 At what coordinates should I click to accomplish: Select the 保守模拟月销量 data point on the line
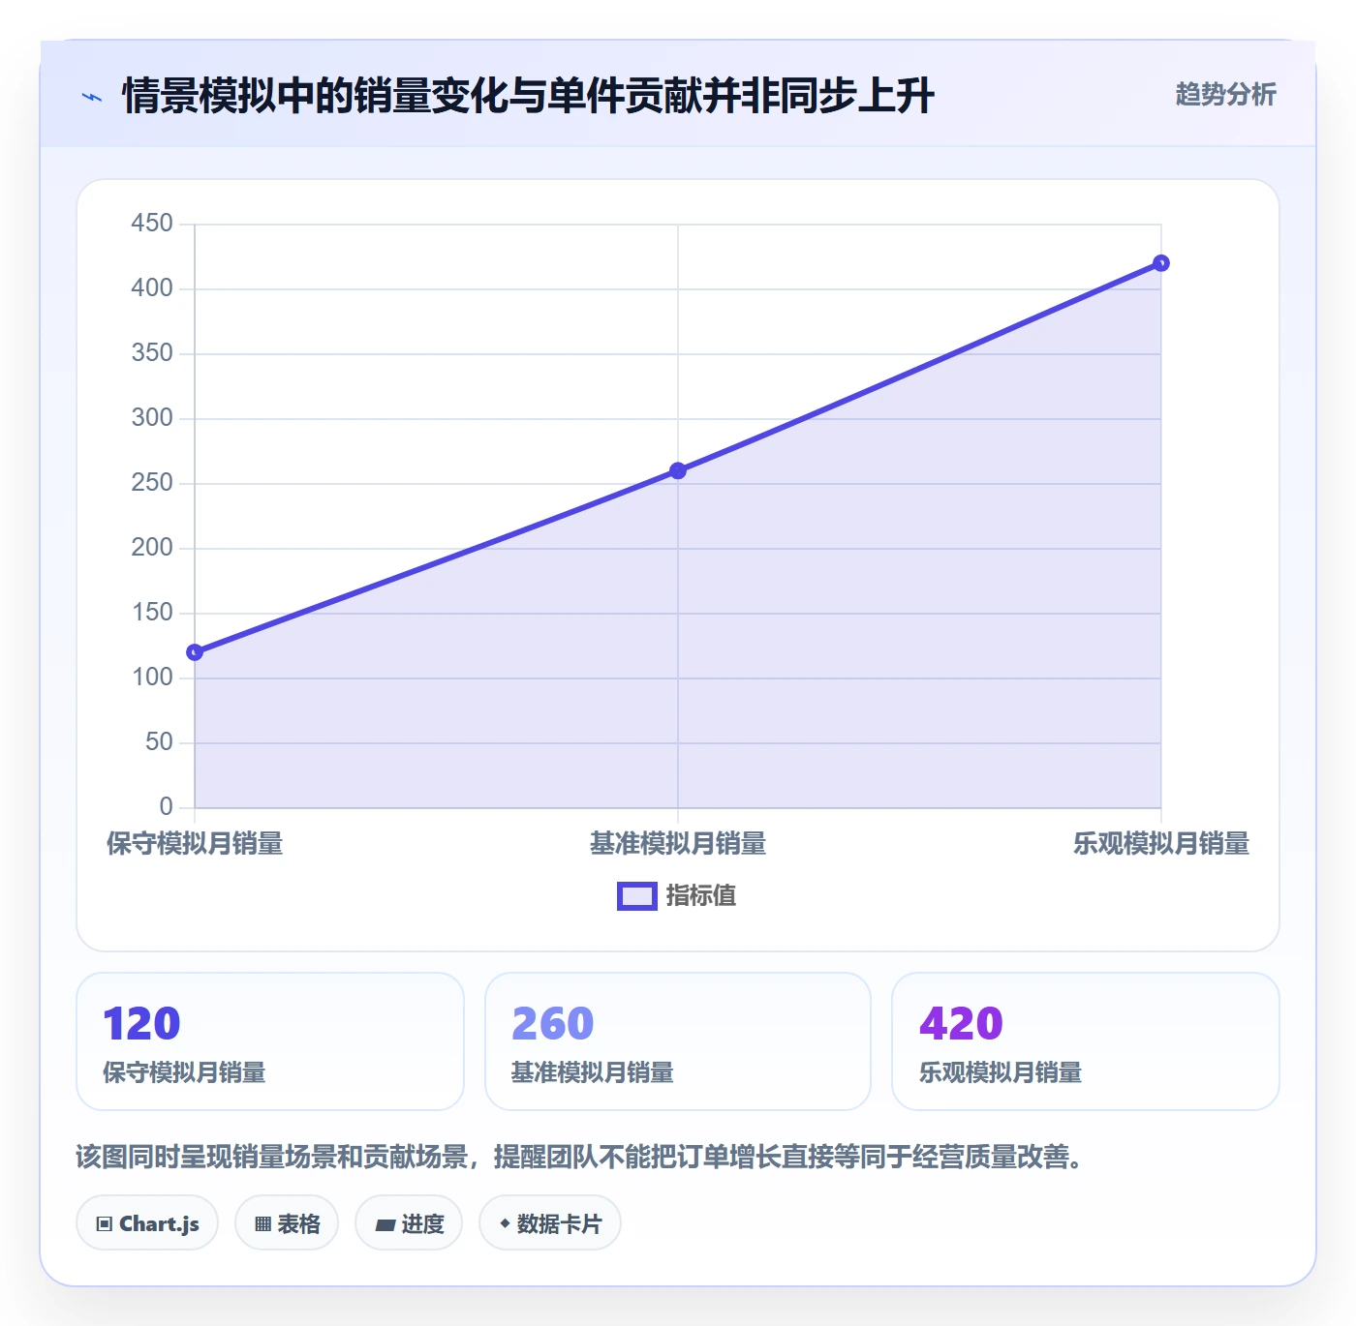[195, 652]
